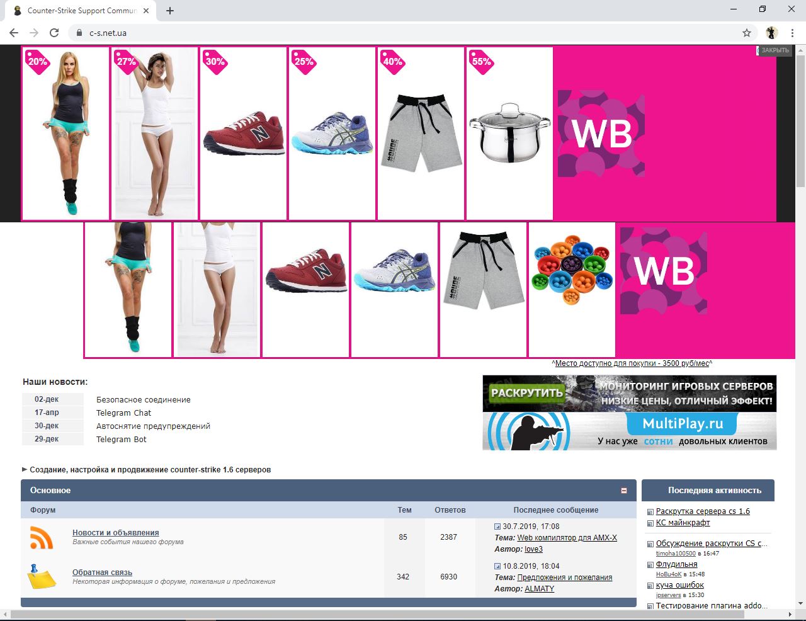This screenshot has width=806, height=621.
Task: Bookmark this page with the star icon
Action: click(x=747, y=33)
